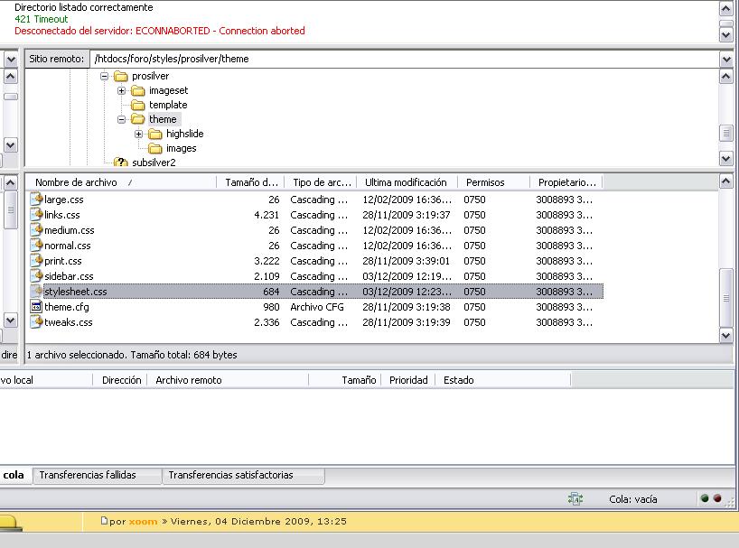The image size is (739, 548).
Task: Select the sidebar.css file name
Action: click(x=69, y=276)
